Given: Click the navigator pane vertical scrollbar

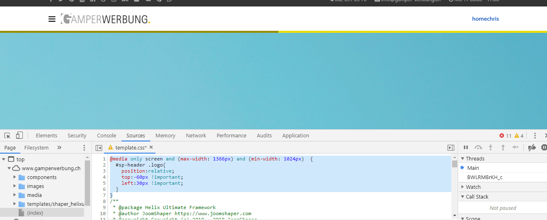Looking at the screenshot, I should coord(87,182).
